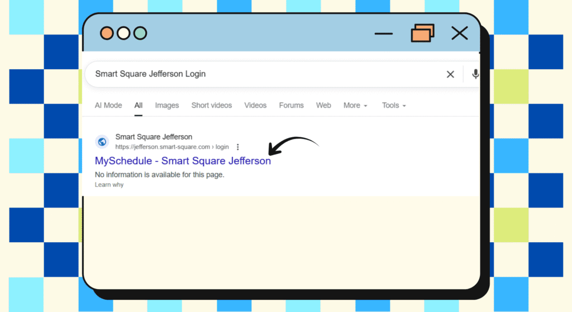The width and height of the screenshot is (572, 312).
Task: Switch to the Forums tab
Action: [x=292, y=105]
